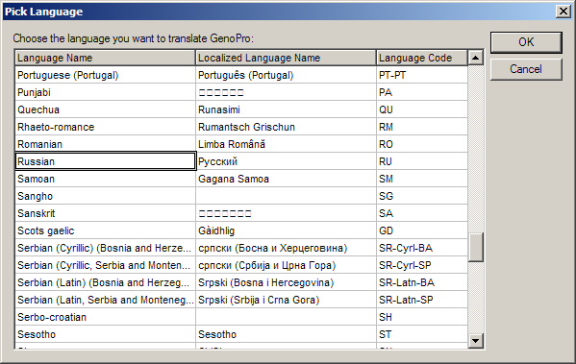Image resolution: width=576 pixels, height=364 pixels.
Task: Select the Sesotho language entry
Action: pyautogui.click(x=241, y=334)
